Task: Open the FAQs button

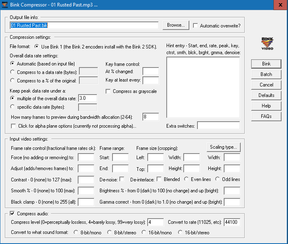Action: pyautogui.click(x=266, y=116)
